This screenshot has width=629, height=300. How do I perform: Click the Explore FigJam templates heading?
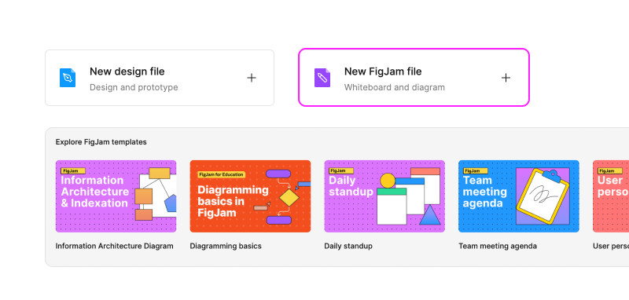click(101, 142)
